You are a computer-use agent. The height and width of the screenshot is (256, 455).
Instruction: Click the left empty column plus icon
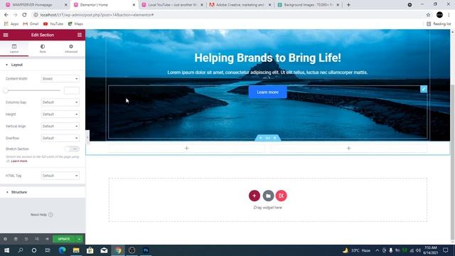click(x=186, y=149)
